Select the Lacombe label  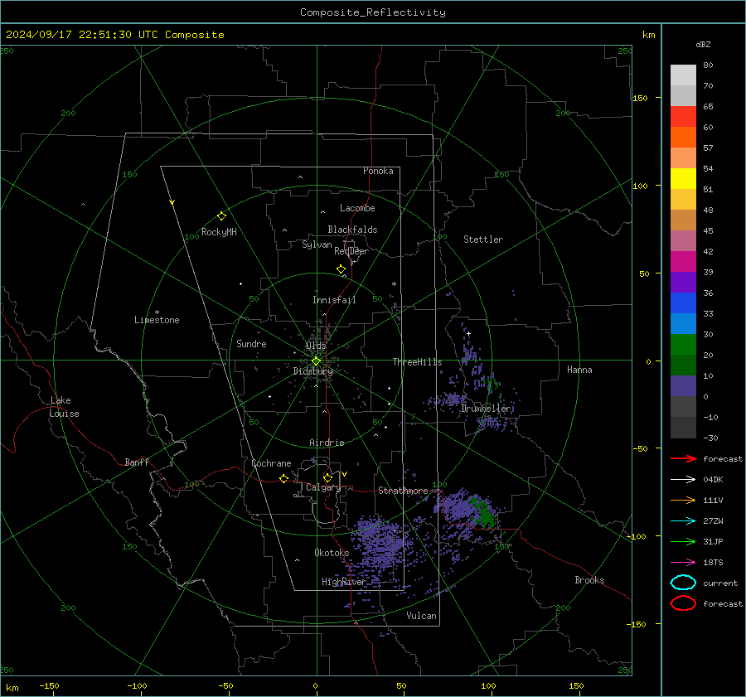point(357,208)
